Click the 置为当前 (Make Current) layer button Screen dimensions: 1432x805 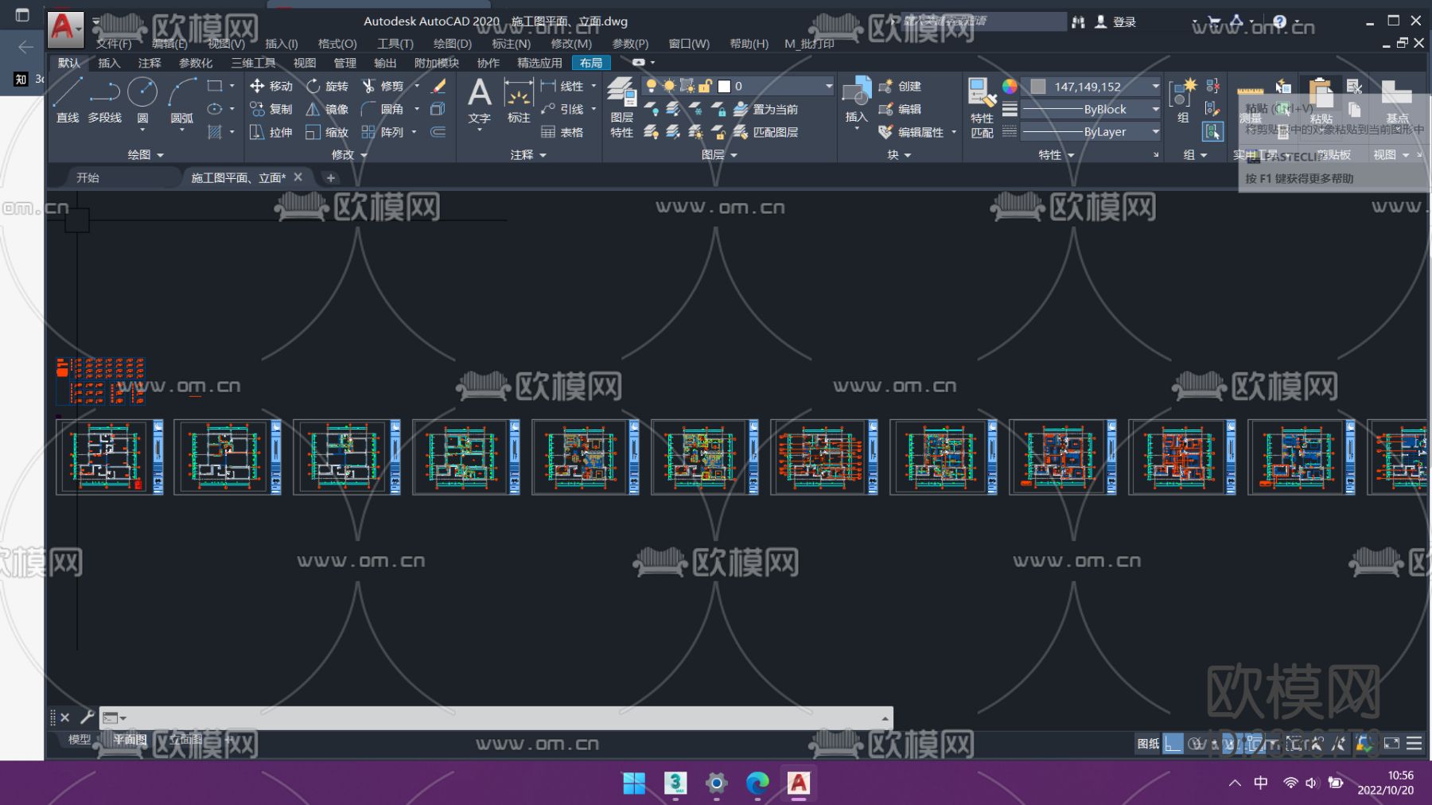(x=765, y=109)
